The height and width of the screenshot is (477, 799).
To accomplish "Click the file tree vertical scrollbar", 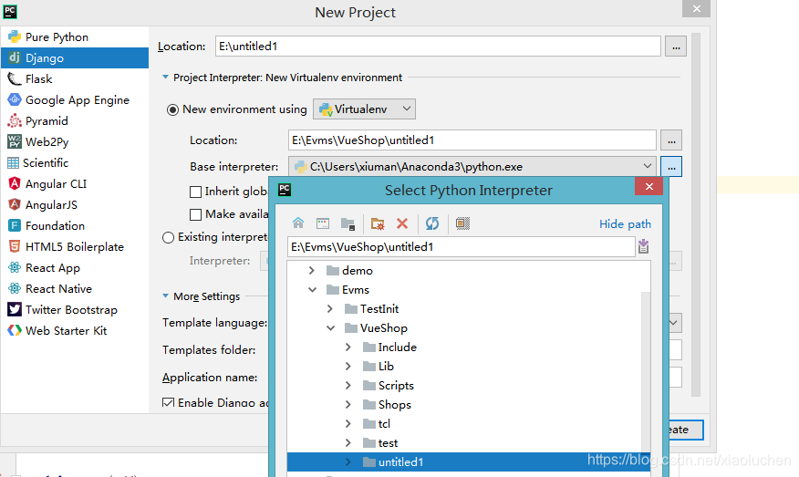I will 646,372.
